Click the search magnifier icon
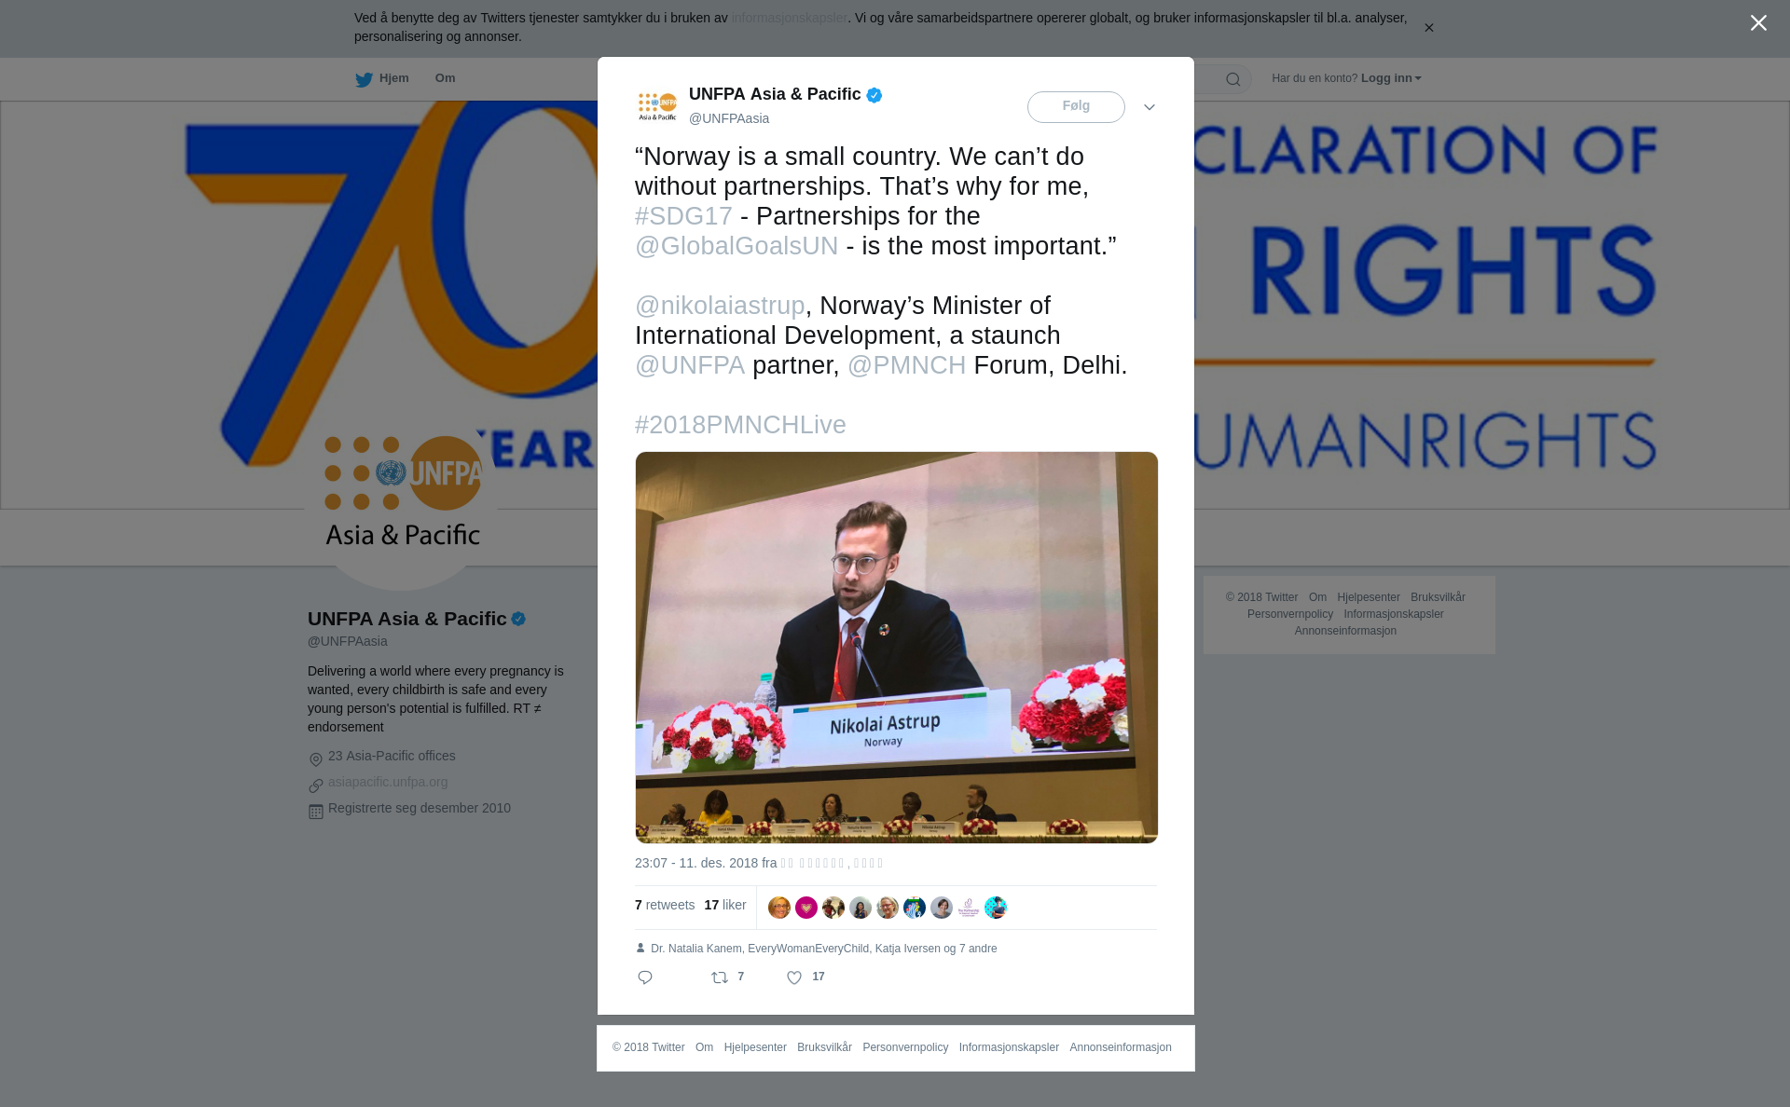1790x1107 pixels. pyautogui.click(x=1233, y=79)
